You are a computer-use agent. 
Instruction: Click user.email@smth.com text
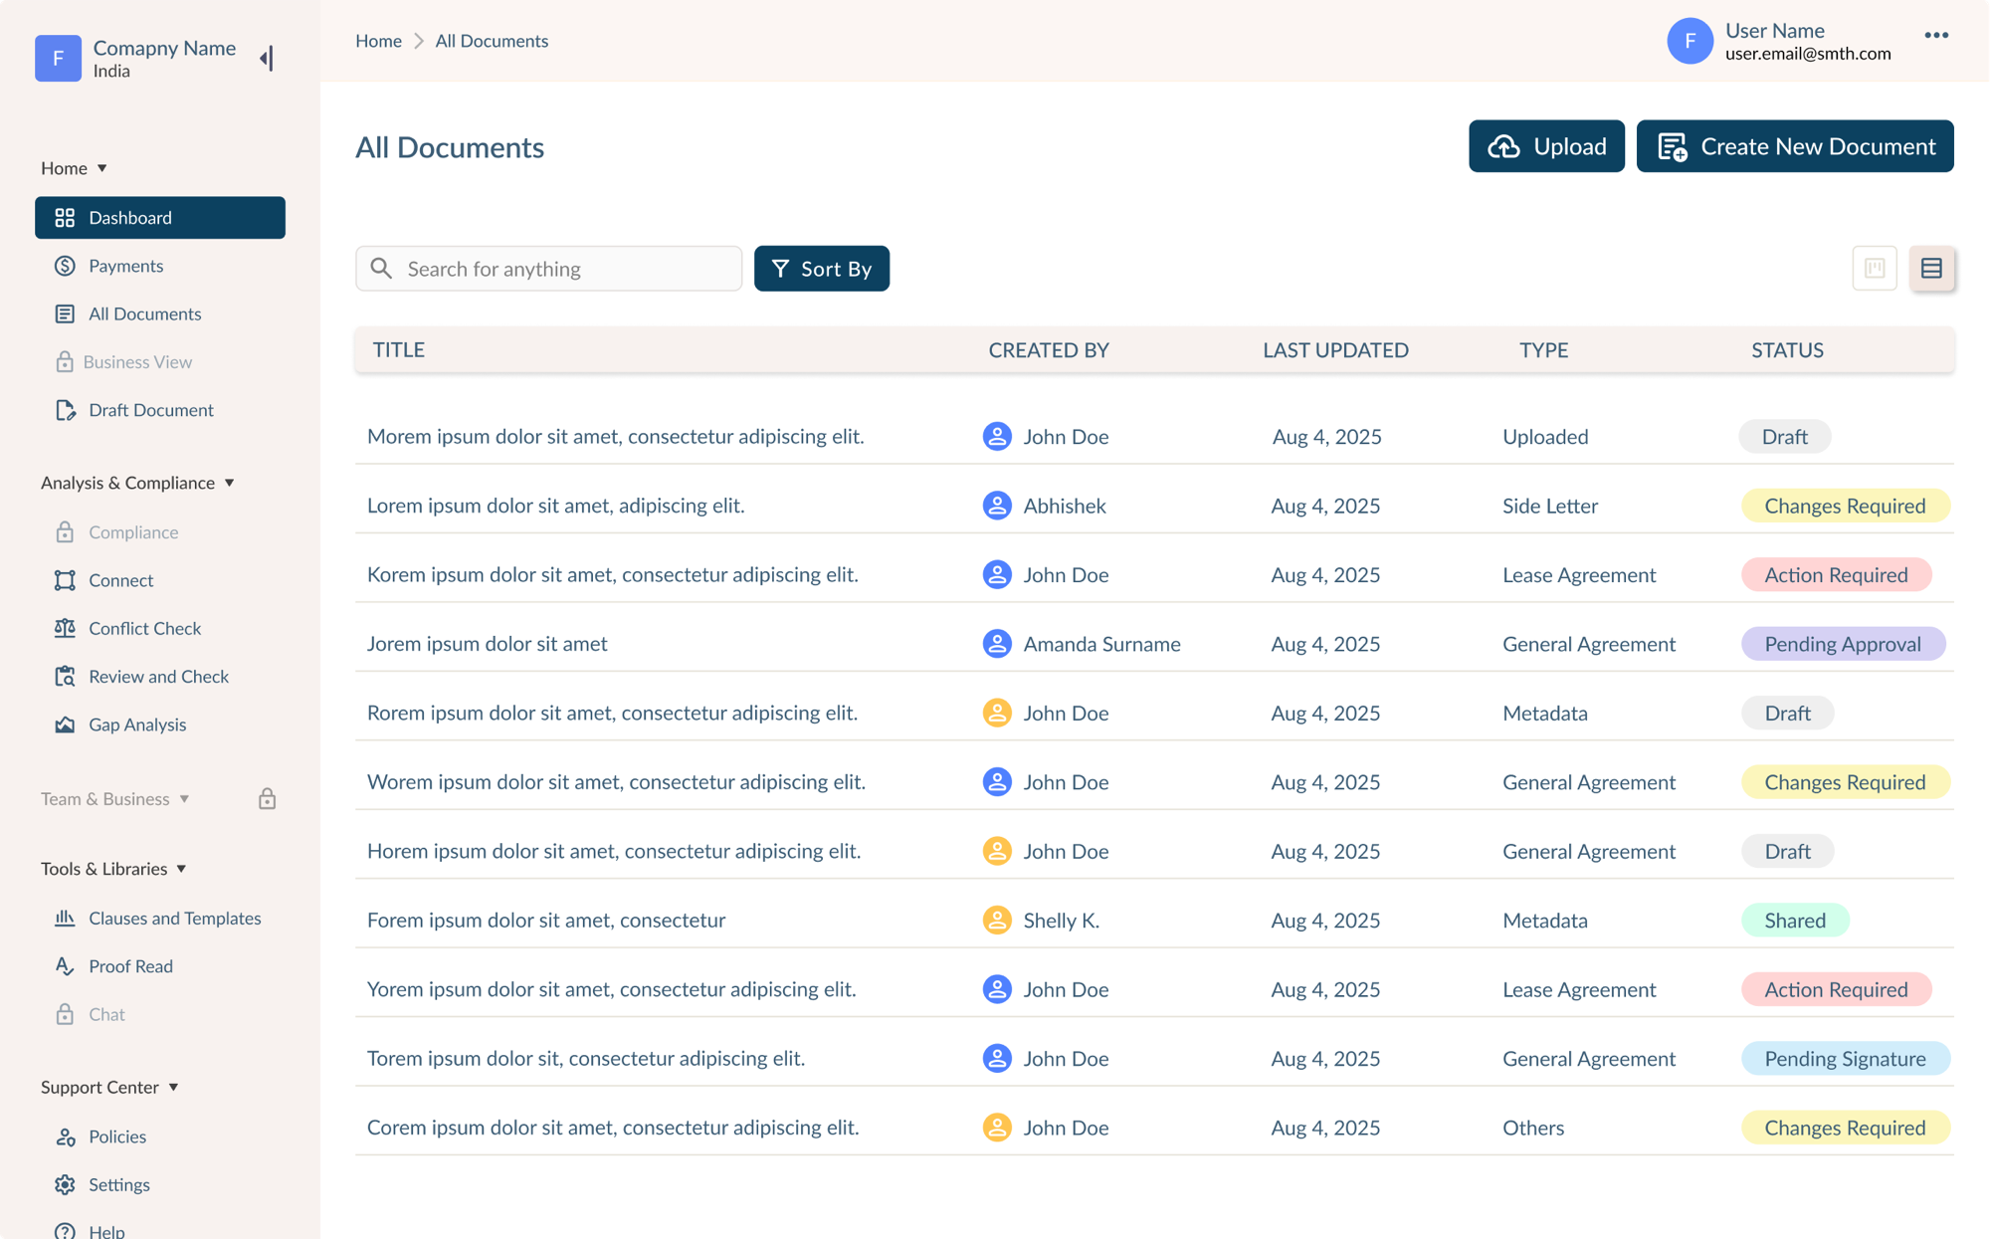[1807, 54]
